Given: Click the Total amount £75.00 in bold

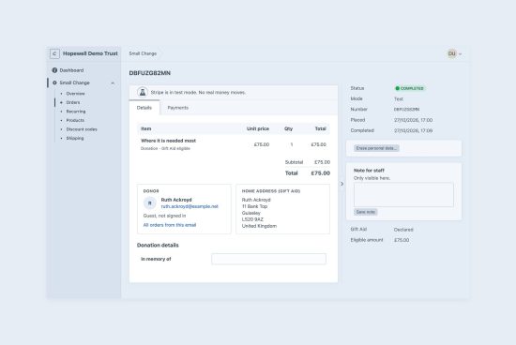Looking at the screenshot, I should pyautogui.click(x=321, y=173).
